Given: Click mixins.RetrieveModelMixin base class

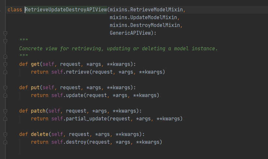Looking at the screenshot, I should coord(146,10).
